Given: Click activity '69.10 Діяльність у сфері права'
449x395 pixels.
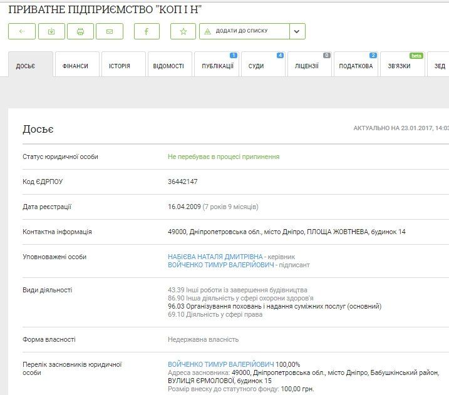Looking at the screenshot, I should (215, 314).
